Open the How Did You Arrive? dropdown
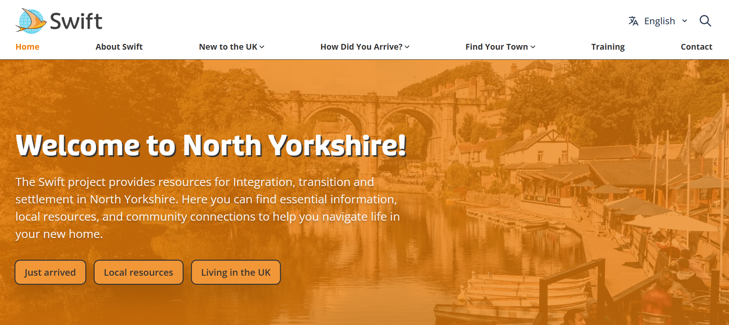Viewport: 729px width, 325px height. 364,47
